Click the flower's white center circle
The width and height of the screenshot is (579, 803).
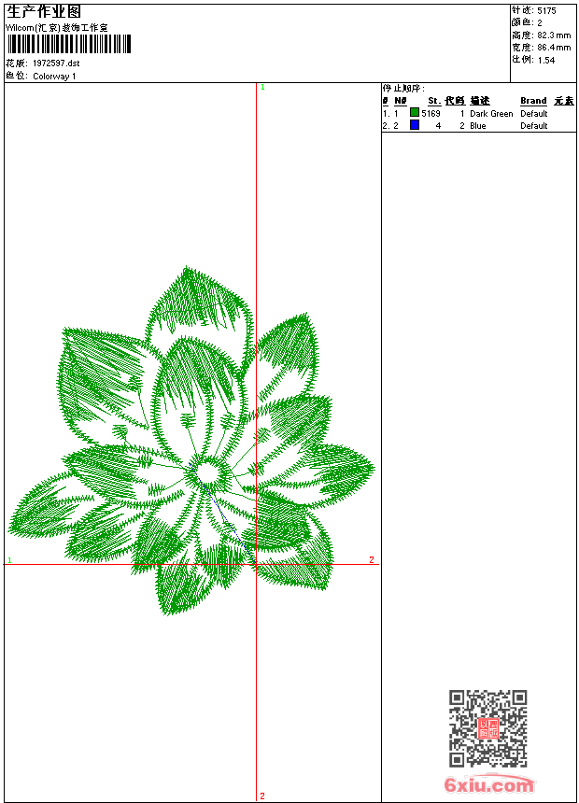[209, 473]
